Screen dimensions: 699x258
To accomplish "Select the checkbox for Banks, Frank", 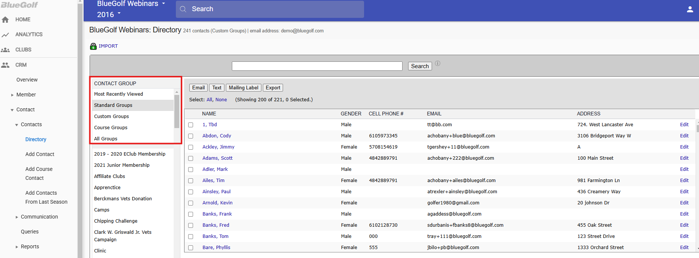I will (190, 214).
